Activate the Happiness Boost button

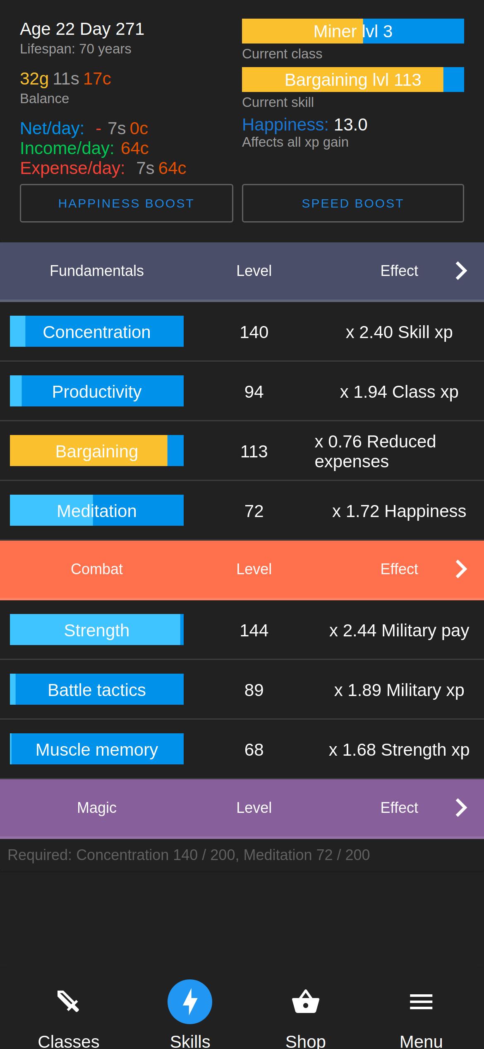(127, 203)
